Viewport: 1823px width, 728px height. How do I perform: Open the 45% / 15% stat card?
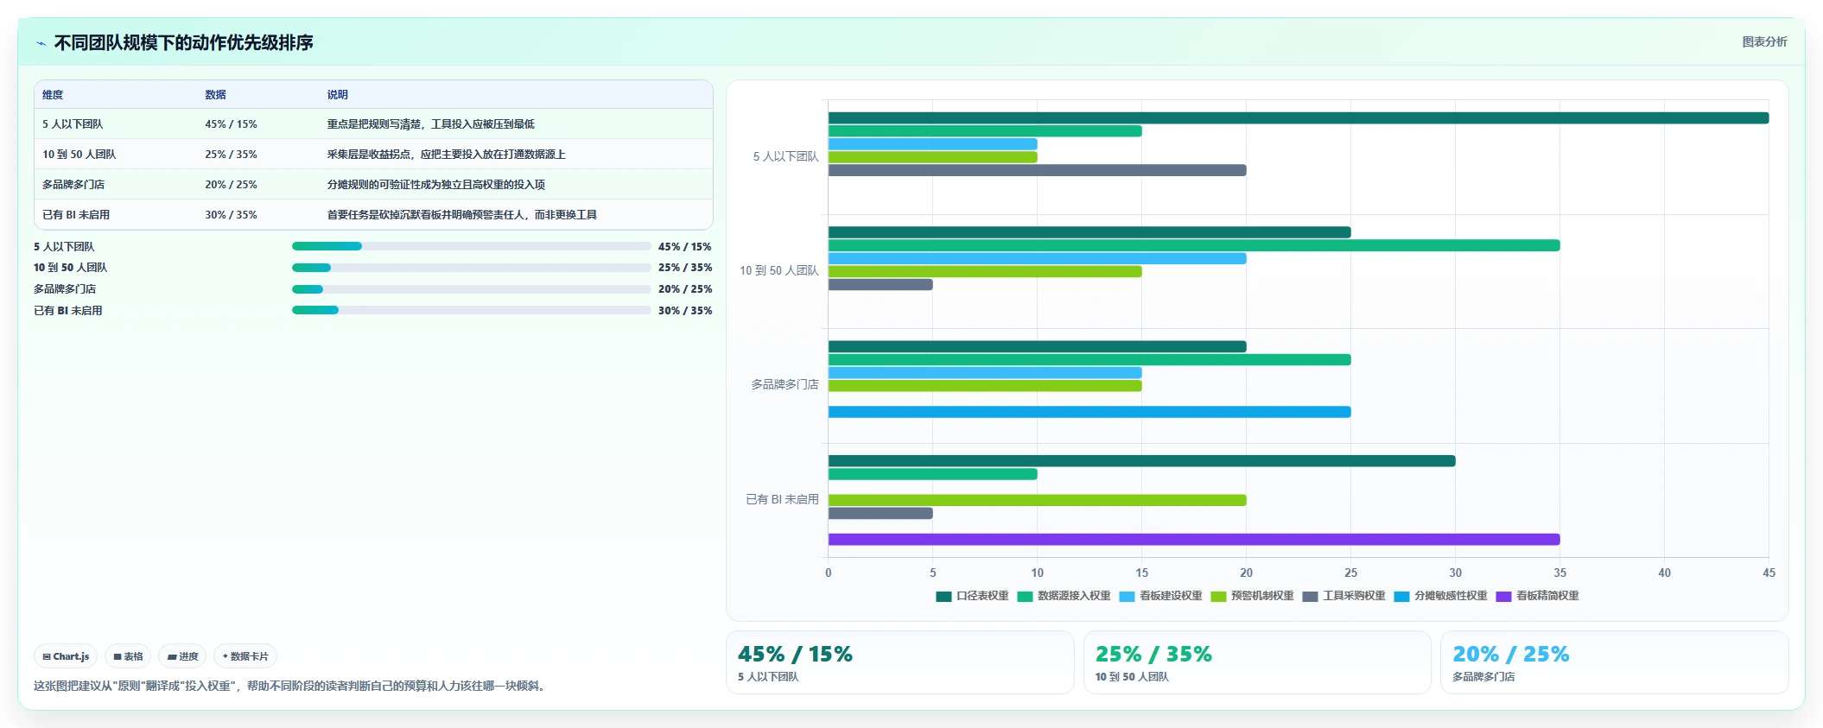click(x=899, y=662)
